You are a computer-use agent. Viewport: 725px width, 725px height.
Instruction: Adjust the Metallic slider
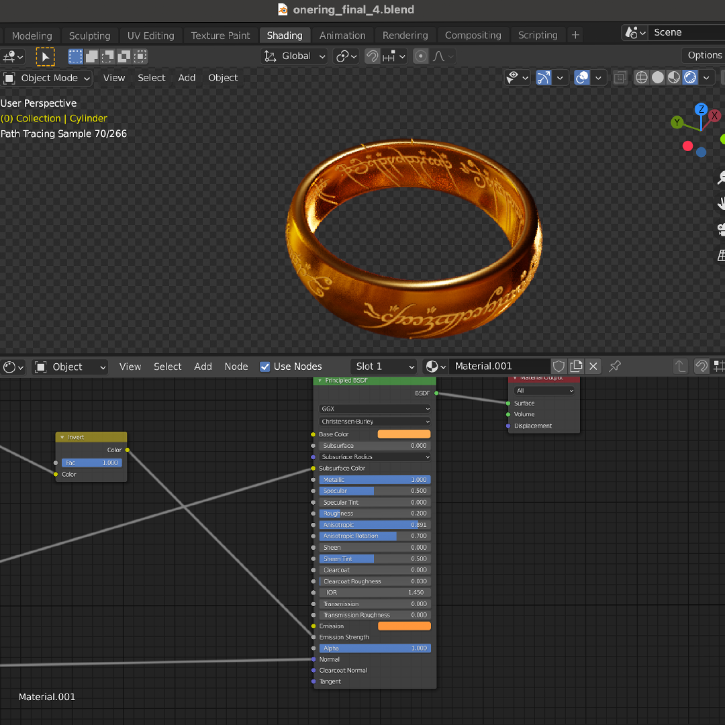point(375,480)
